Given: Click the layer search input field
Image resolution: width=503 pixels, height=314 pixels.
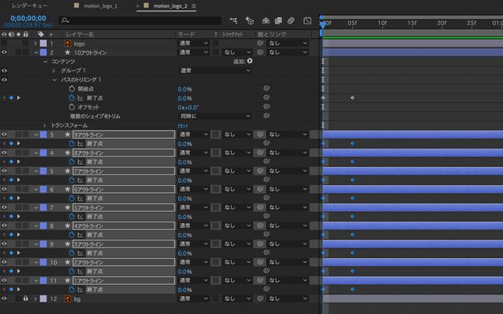Looking at the screenshot, I should click(140, 20).
